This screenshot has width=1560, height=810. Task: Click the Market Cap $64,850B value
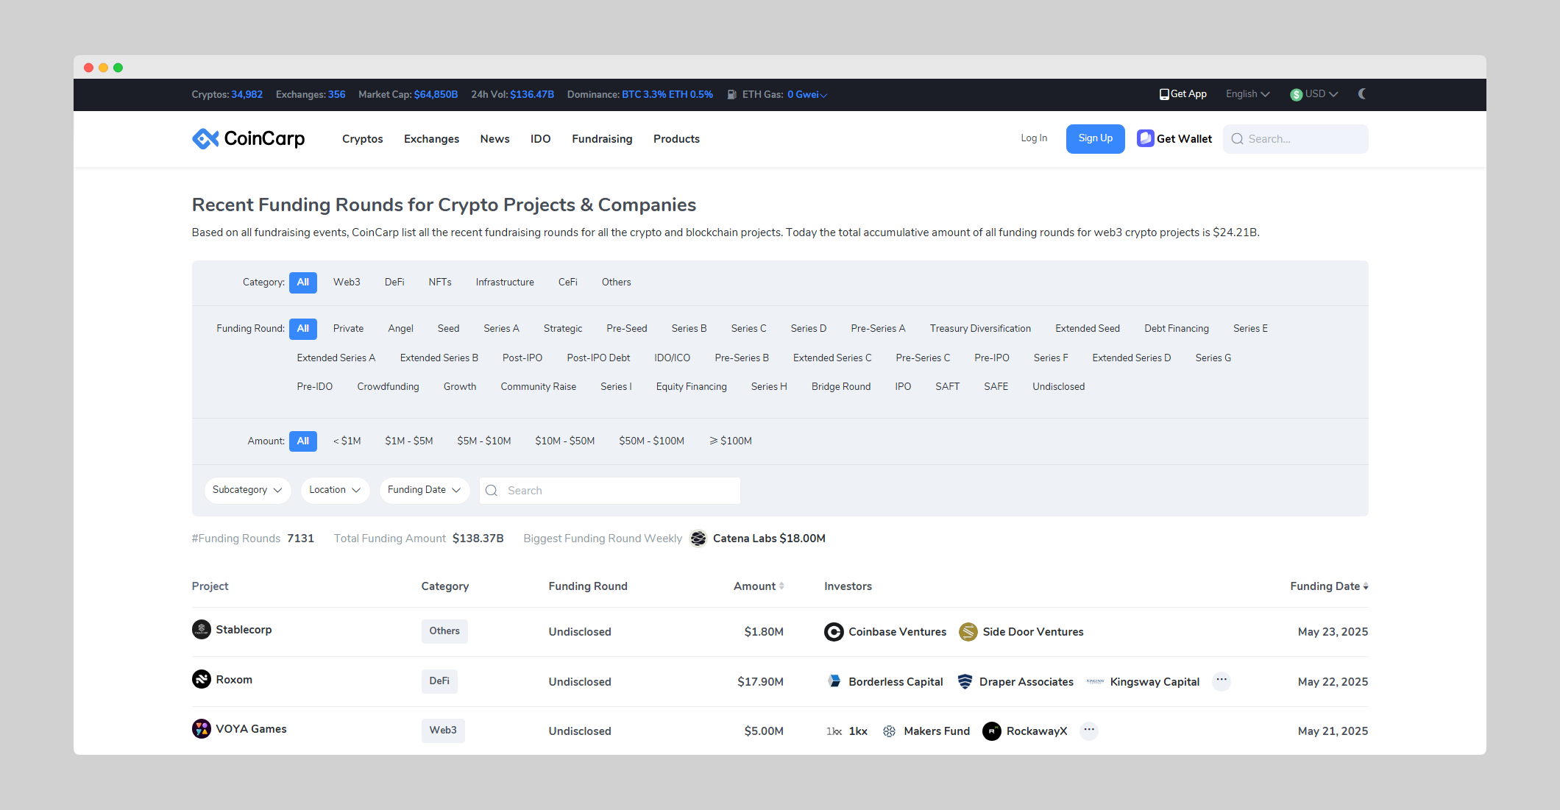point(436,95)
